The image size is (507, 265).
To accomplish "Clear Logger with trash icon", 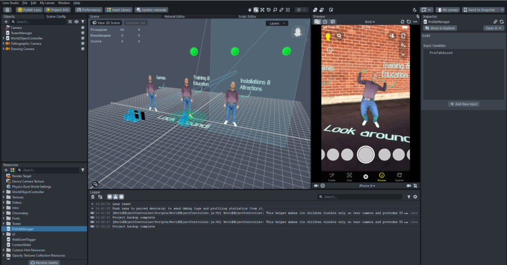I will 93,197.
